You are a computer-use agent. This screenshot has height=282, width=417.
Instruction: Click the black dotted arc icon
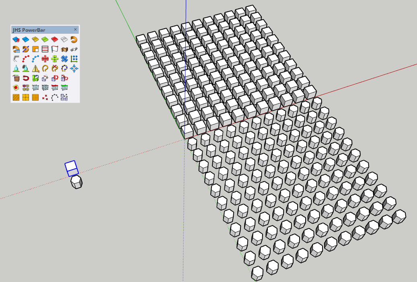pos(55,97)
